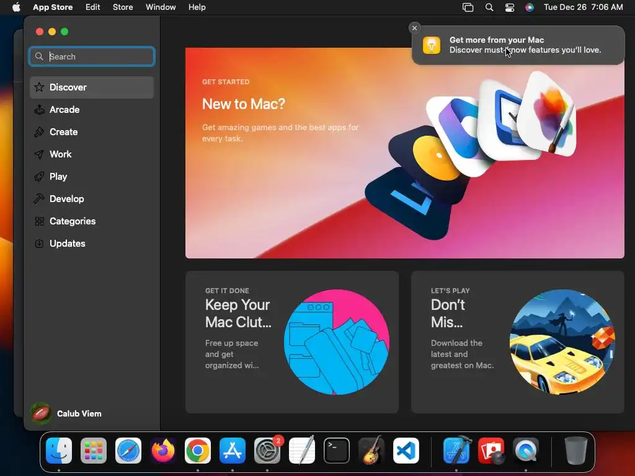The height and width of the screenshot is (476, 635).
Task: Open the Discover section in sidebar
Action: pos(92,87)
